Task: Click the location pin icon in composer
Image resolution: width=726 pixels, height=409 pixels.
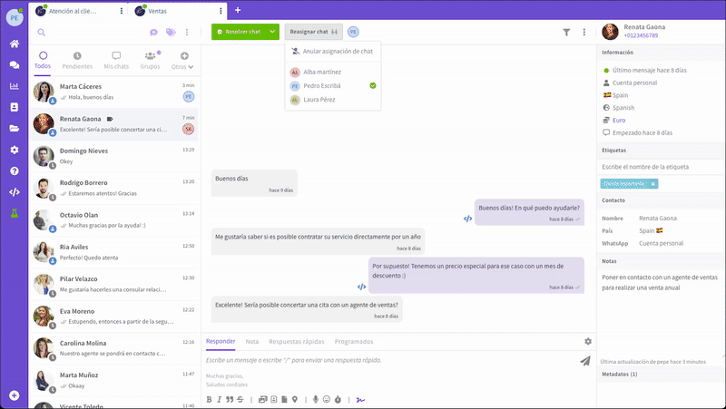Action: (295, 399)
